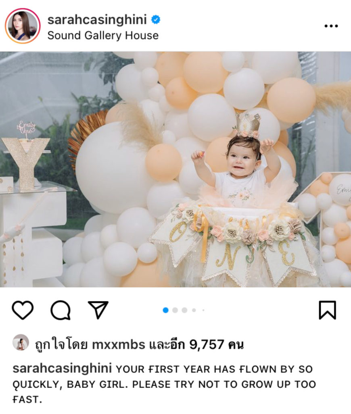Open comments with speech bubble icon
351x414 pixels.
(61, 310)
